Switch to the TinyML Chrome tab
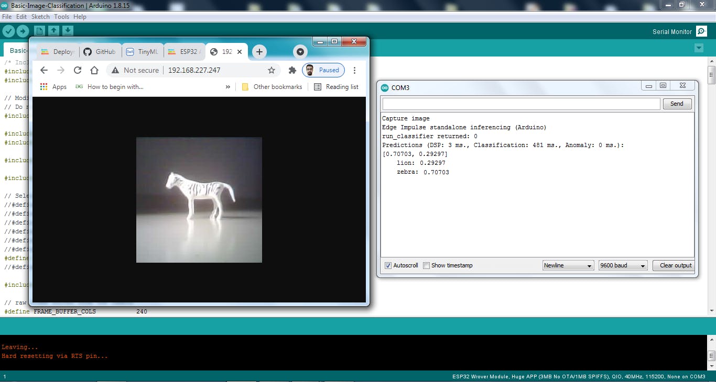This screenshot has height=382, width=716. tap(142, 52)
